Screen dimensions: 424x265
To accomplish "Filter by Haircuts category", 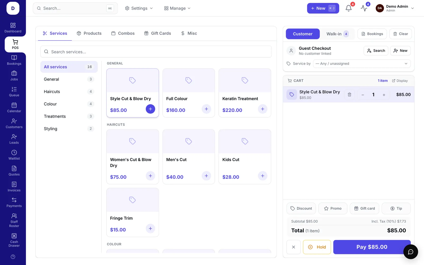I will 69,92.
